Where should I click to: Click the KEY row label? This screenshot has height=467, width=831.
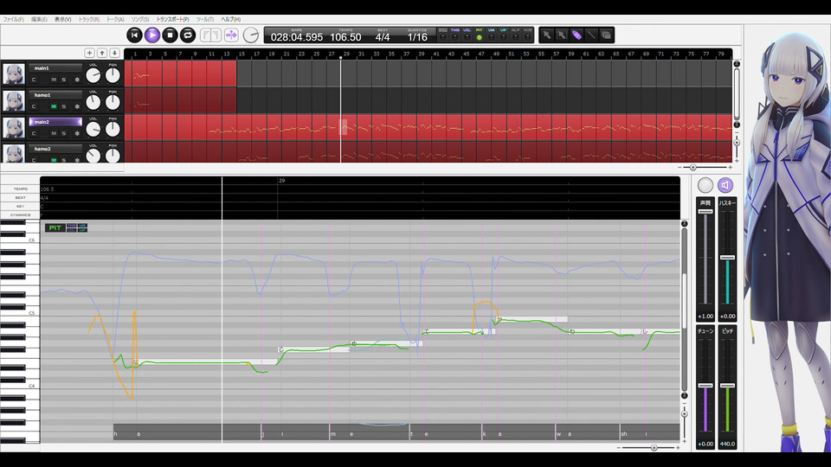point(21,206)
